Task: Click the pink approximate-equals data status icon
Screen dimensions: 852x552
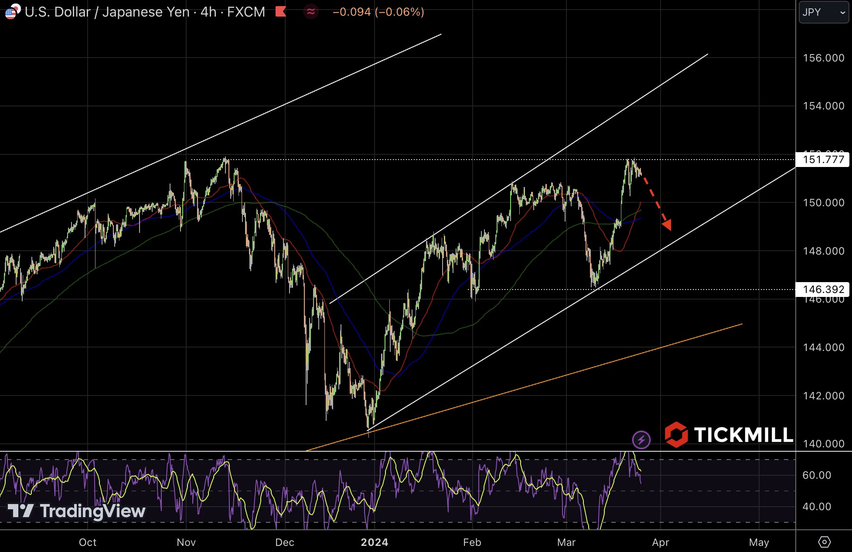Action: tap(311, 12)
